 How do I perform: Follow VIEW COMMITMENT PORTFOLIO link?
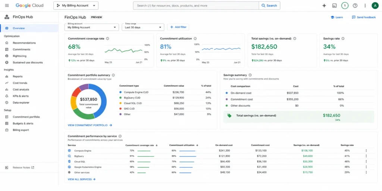pyautogui.click(x=90, y=125)
